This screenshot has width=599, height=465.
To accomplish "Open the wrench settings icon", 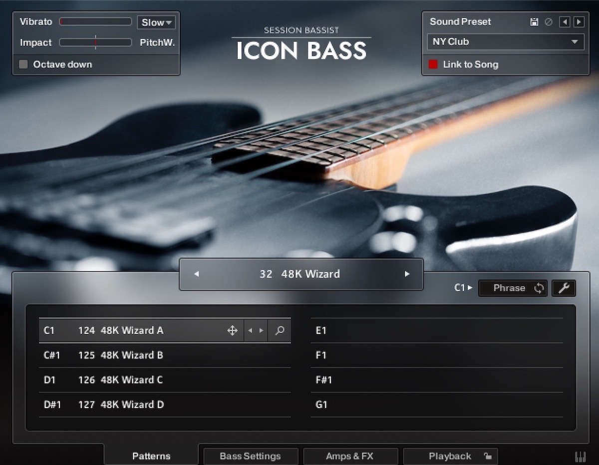I will (564, 288).
